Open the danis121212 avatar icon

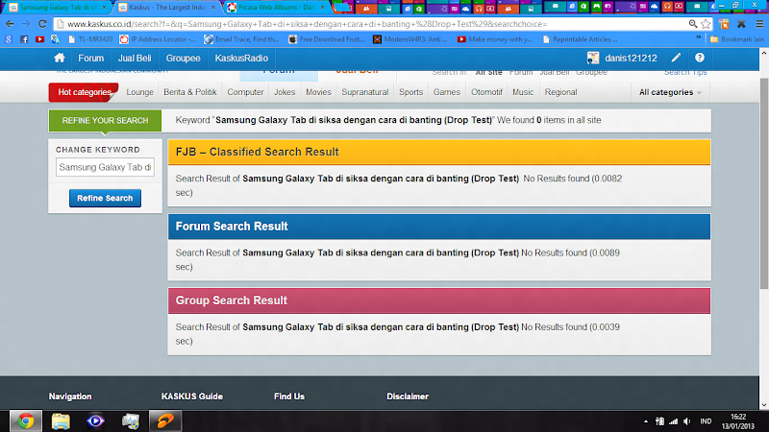(593, 58)
